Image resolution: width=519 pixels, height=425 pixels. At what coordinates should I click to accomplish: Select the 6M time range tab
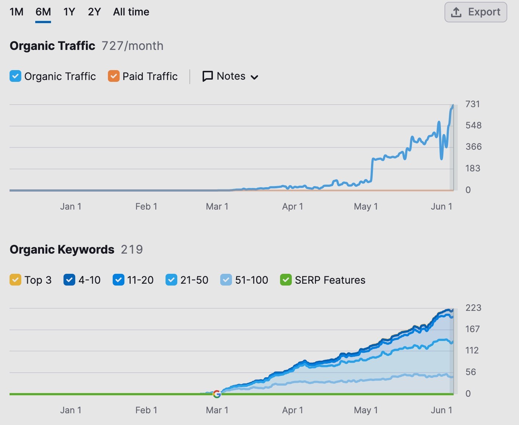click(x=43, y=12)
